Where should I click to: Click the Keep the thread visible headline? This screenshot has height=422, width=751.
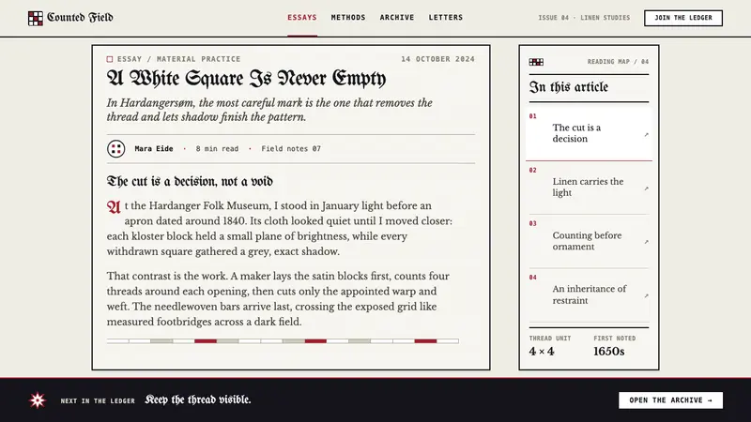point(198,399)
